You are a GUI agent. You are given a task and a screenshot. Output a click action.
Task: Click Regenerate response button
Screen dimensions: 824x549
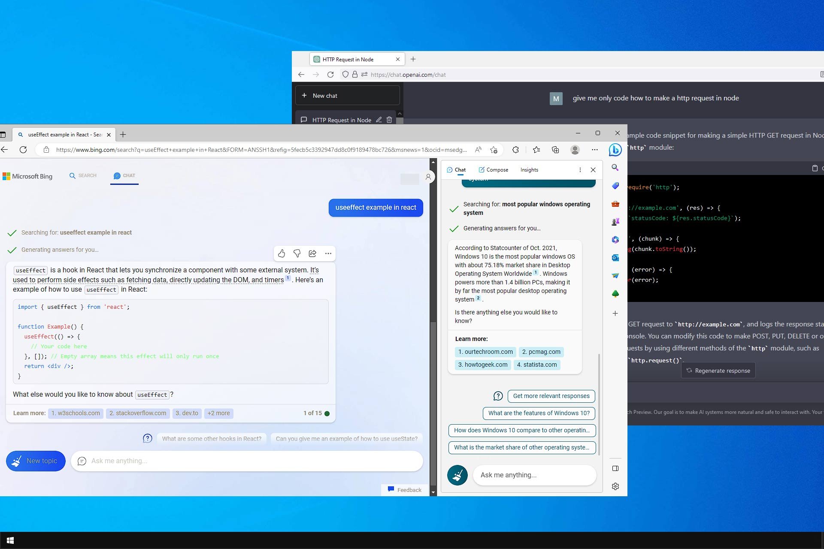pos(718,371)
